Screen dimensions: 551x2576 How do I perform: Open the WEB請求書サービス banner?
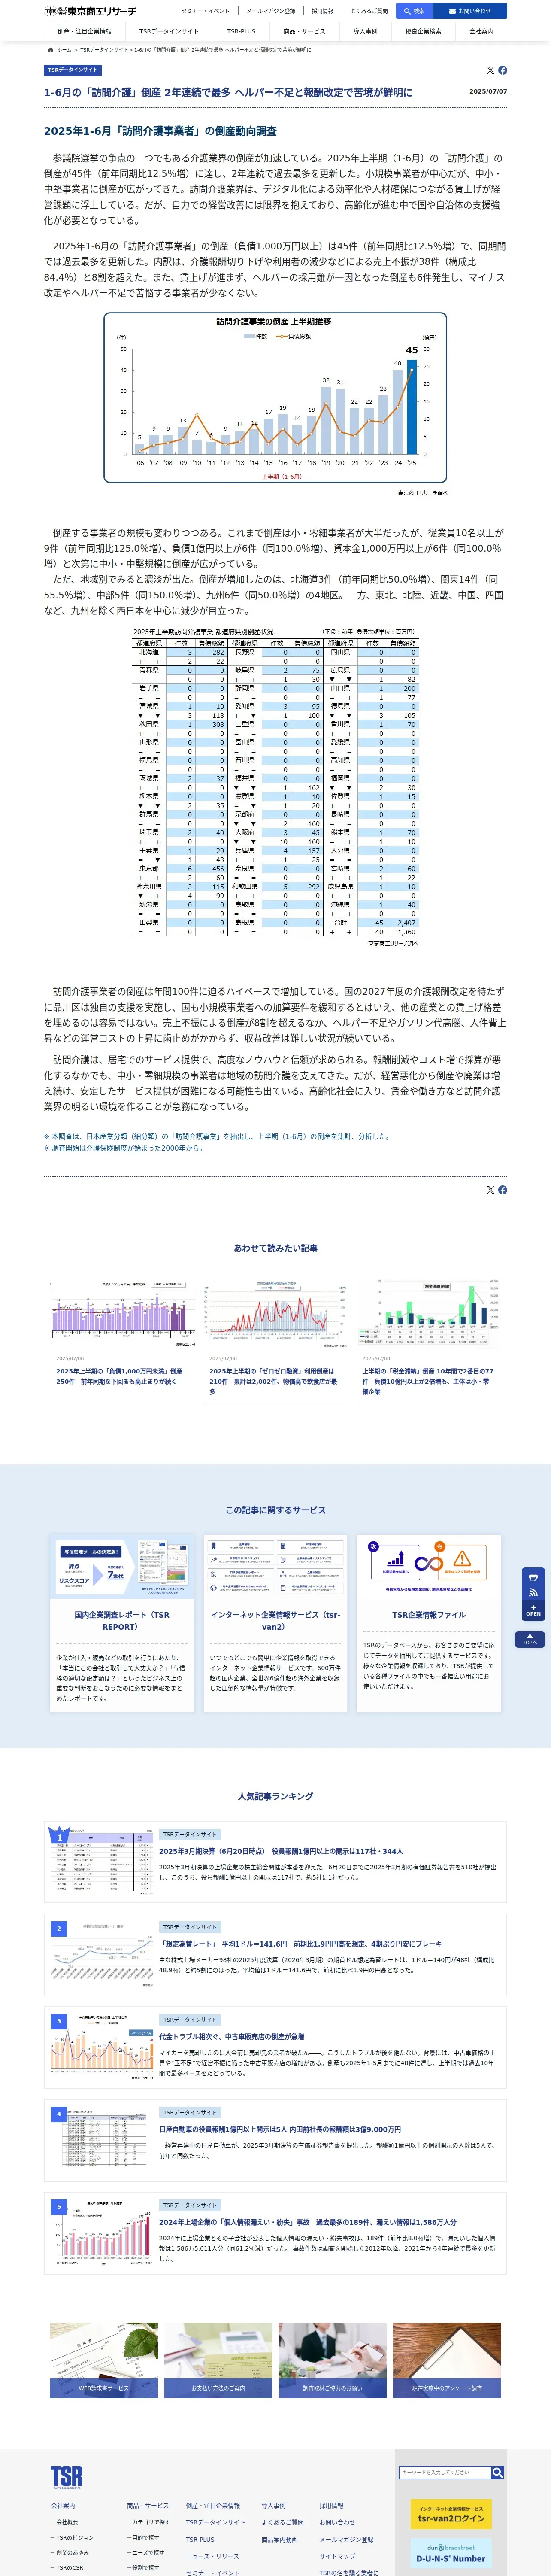pos(104,2361)
